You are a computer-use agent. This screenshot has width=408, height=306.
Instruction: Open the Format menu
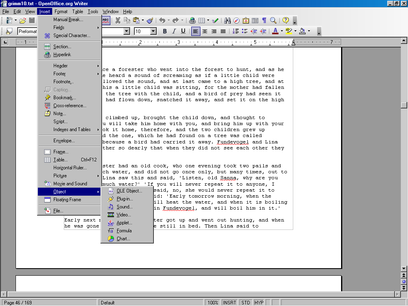tap(61, 12)
